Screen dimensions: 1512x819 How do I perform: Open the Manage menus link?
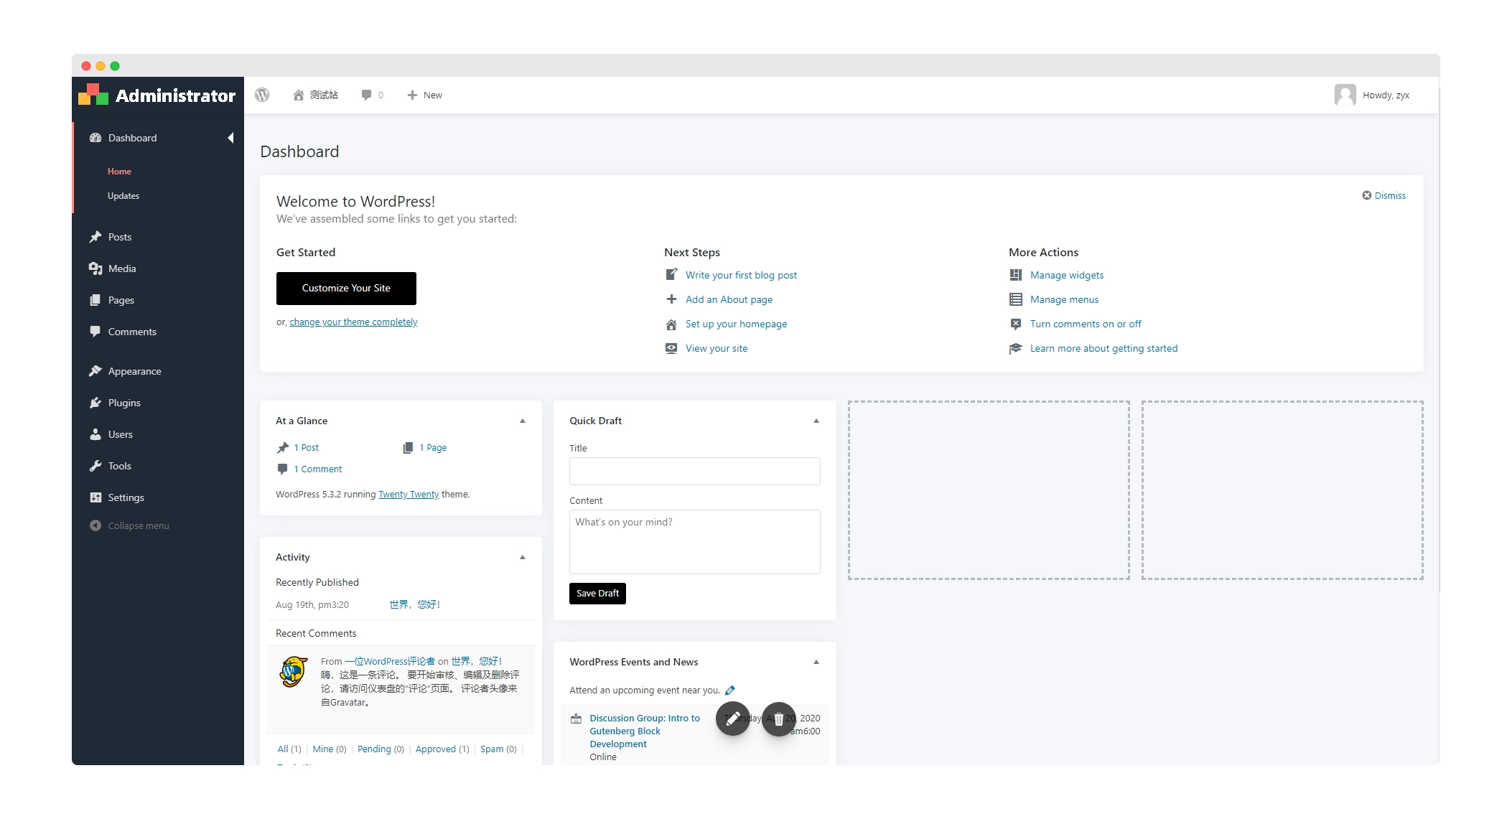click(1064, 299)
